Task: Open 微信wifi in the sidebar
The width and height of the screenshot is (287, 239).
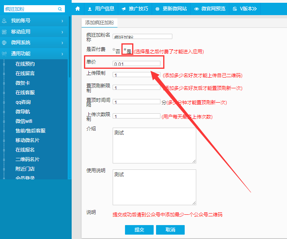Action: click(24, 121)
